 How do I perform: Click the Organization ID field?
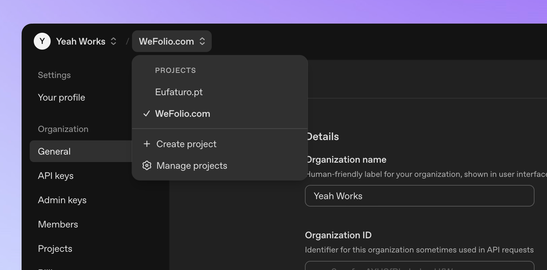[419, 266]
